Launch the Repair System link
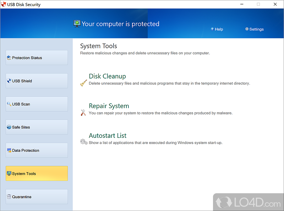 109,106
